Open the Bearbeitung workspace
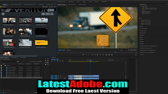This screenshot has width=168, height=94. click(x=71, y=2)
